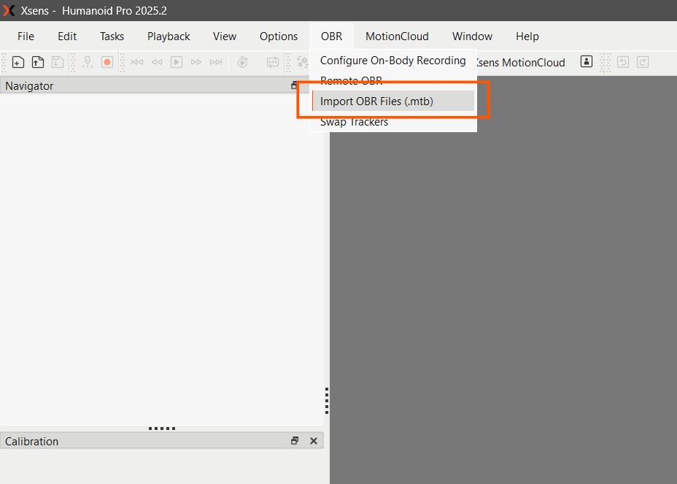Jump to last frame in playback toolbar
Screen dimensions: 677x484
tap(216, 62)
